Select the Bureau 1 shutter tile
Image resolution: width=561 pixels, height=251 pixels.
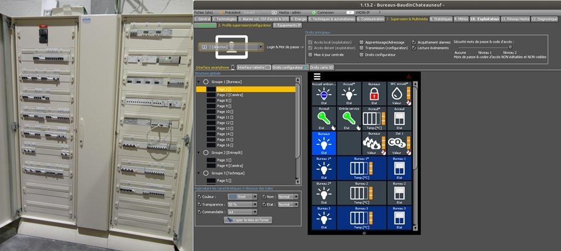(x=399, y=168)
